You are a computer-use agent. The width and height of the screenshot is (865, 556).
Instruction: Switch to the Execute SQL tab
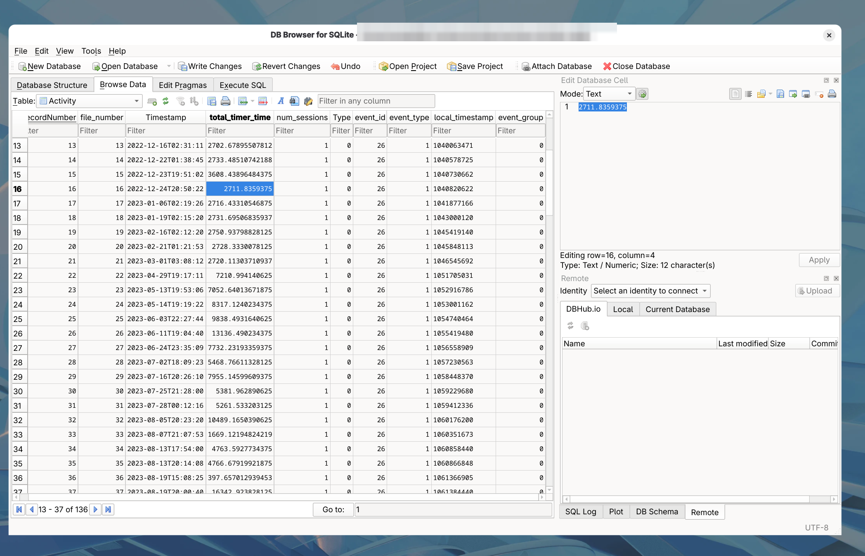pos(243,85)
